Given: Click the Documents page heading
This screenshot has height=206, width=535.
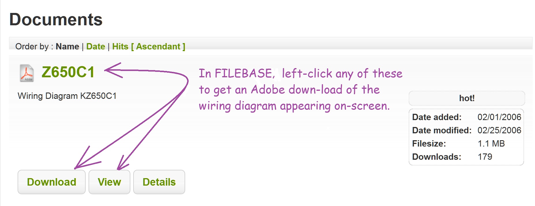Looking at the screenshot, I should (x=56, y=20).
